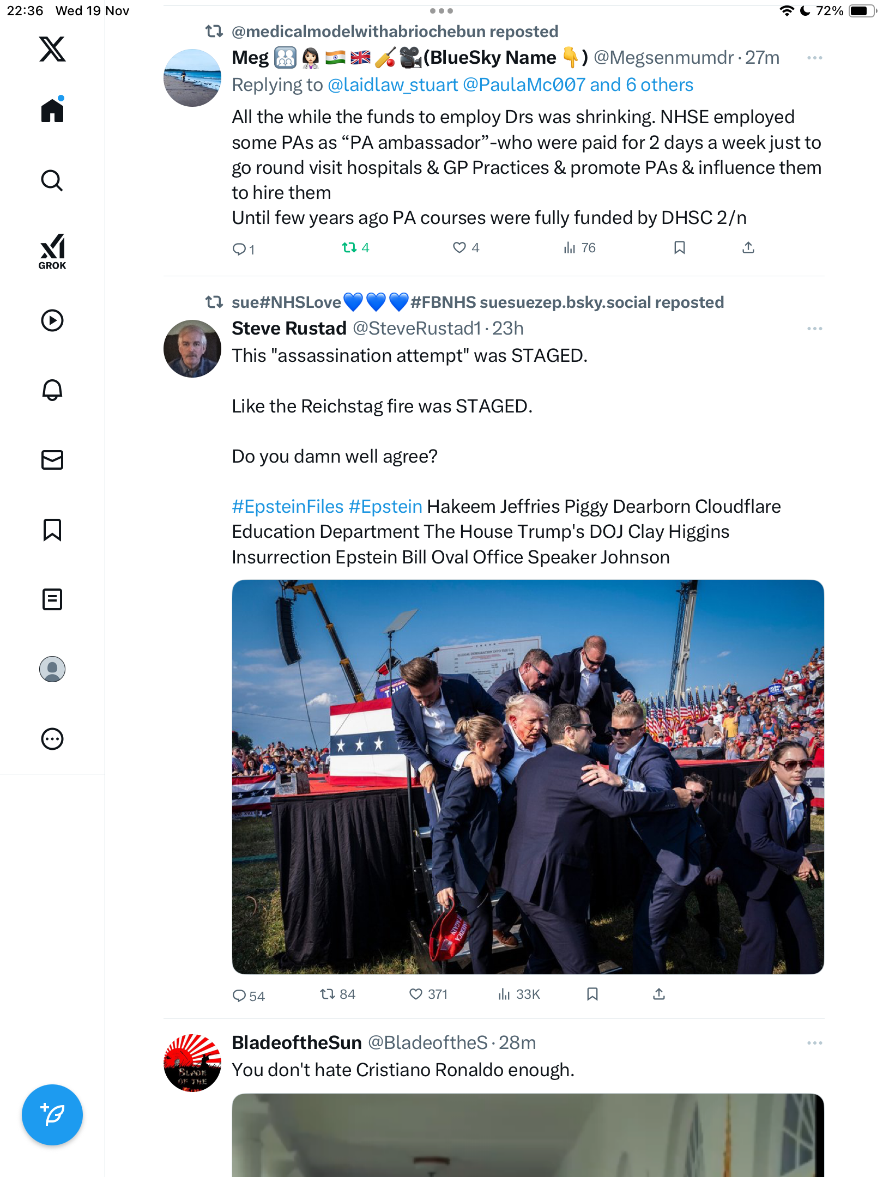Tap the compose new post button
Viewport: 883px width, 1177px height.
coord(52,1114)
